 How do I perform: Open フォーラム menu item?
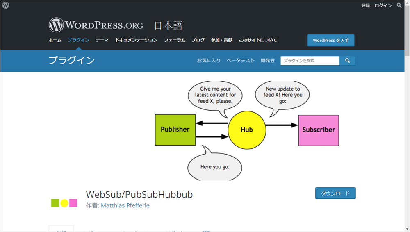coord(174,40)
